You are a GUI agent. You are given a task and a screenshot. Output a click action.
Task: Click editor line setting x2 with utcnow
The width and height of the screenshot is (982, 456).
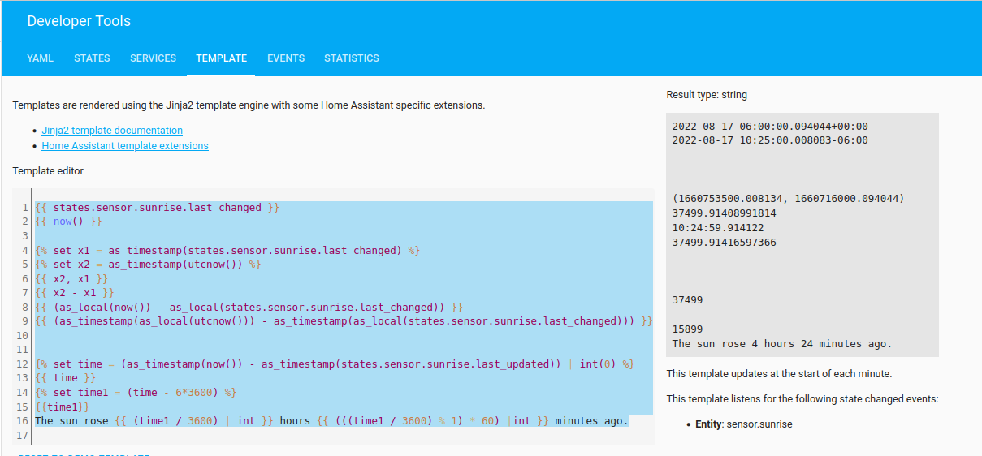click(x=148, y=265)
